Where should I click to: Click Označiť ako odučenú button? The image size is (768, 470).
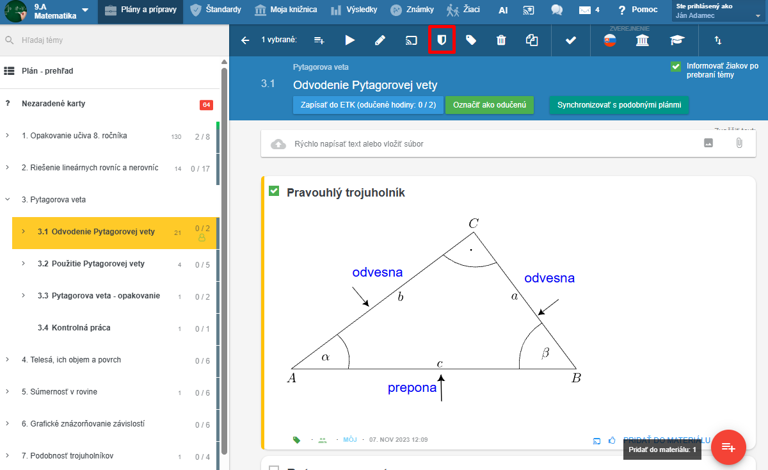coord(490,105)
